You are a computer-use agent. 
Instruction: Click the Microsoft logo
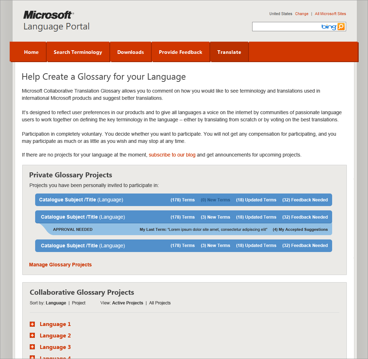[48, 15]
